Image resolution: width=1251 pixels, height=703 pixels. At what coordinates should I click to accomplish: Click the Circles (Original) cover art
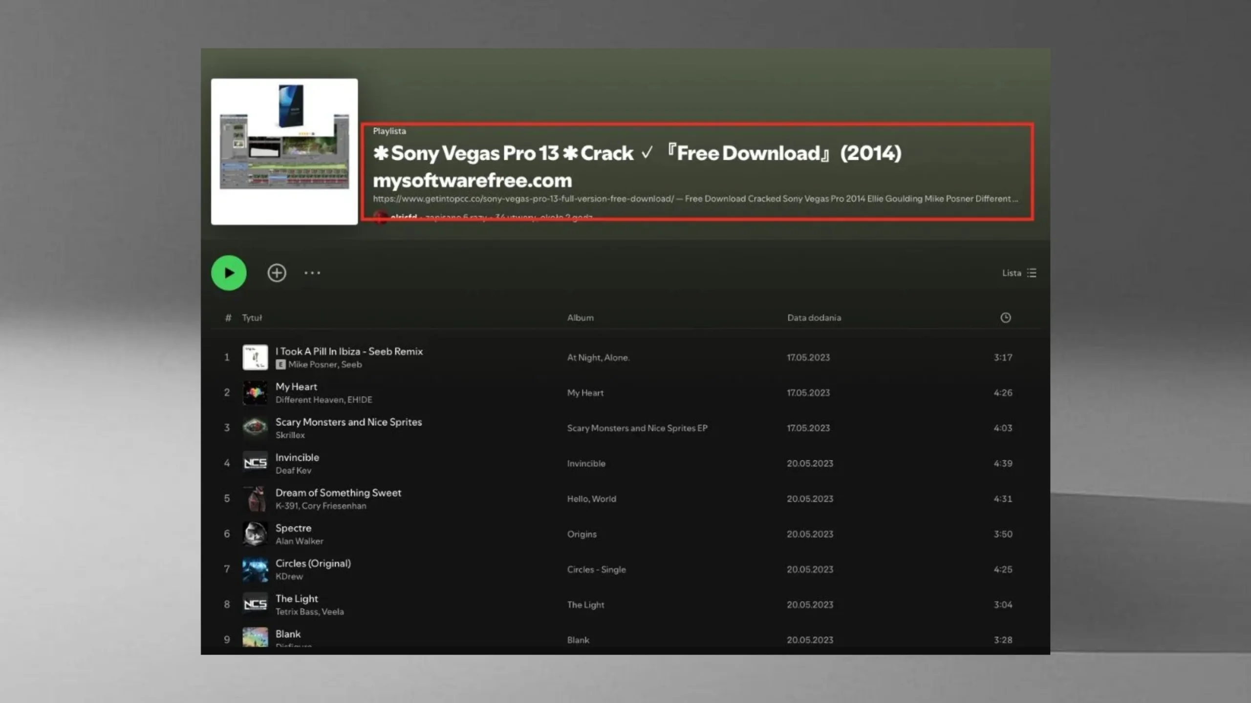click(255, 569)
